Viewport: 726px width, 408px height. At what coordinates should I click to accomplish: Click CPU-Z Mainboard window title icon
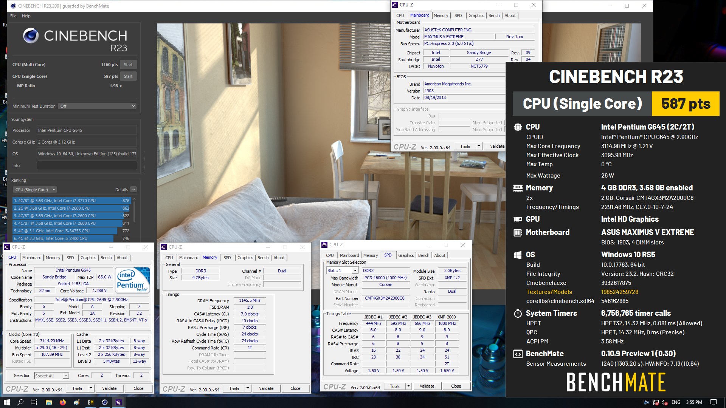pos(395,5)
